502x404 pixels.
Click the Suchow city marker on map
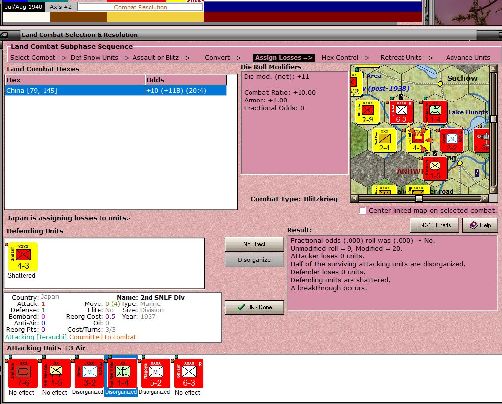[x=440, y=84]
